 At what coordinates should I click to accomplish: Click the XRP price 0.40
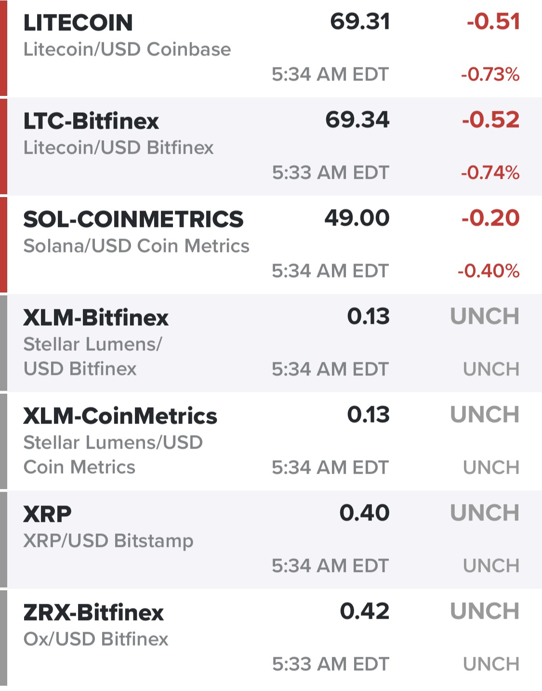(365, 513)
